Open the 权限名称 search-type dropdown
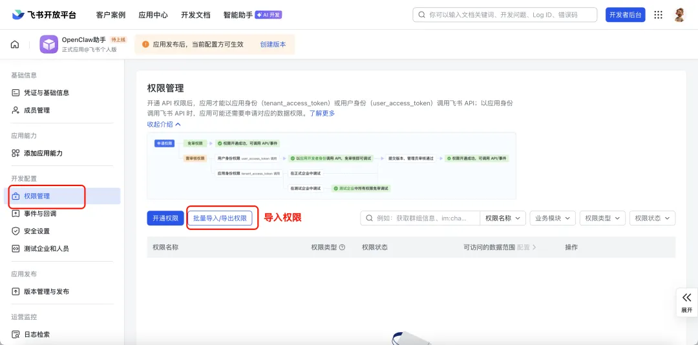Screen dimensions: 698x345 pos(503,218)
